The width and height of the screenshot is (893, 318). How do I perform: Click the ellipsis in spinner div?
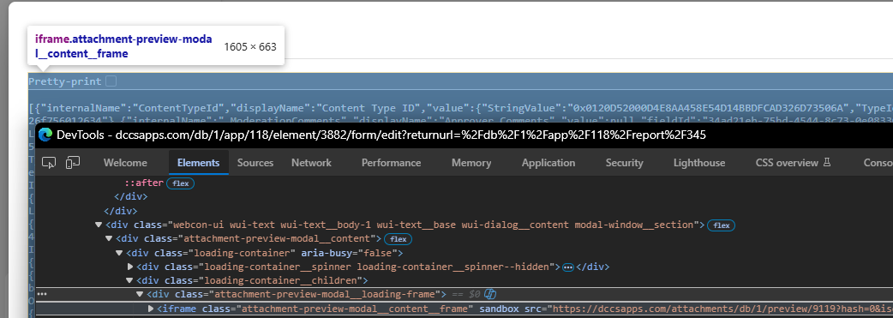[568, 267]
